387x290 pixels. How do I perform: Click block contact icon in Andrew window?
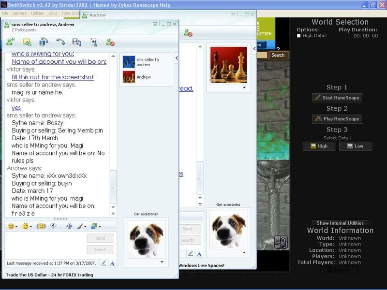point(188,33)
